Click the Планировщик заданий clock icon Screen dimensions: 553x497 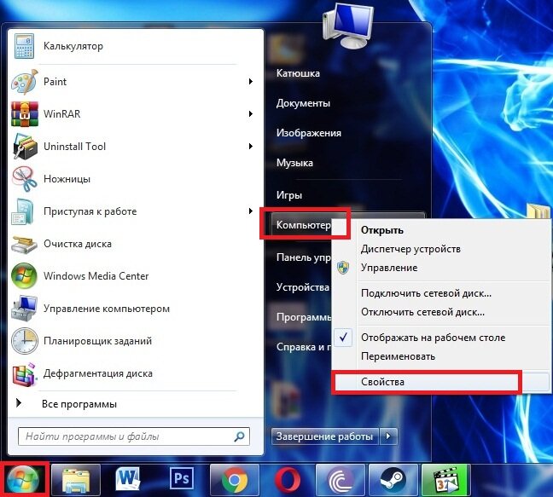coord(25,341)
